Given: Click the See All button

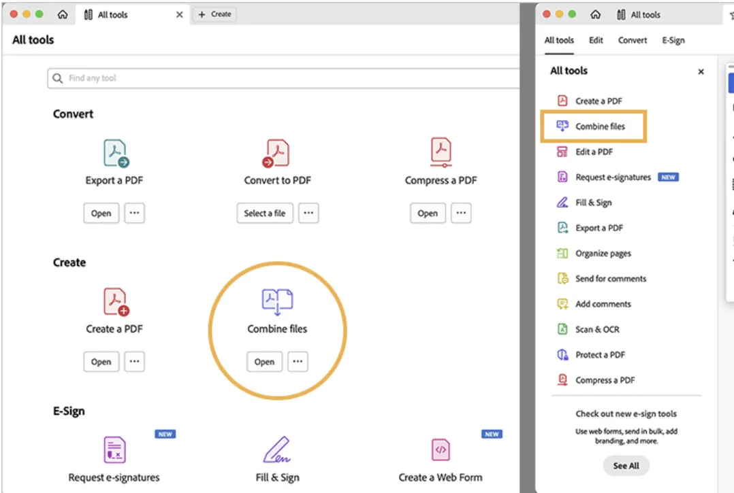Looking at the screenshot, I should [626, 465].
